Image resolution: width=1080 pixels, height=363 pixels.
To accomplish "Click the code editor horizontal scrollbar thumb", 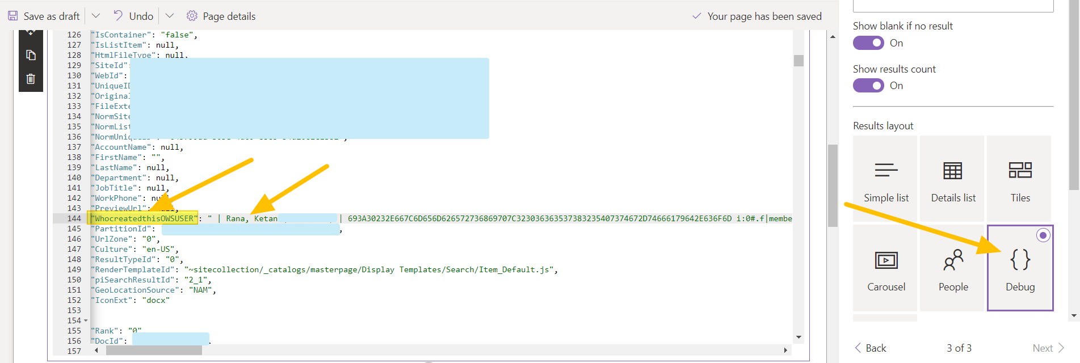I will [x=154, y=351].
